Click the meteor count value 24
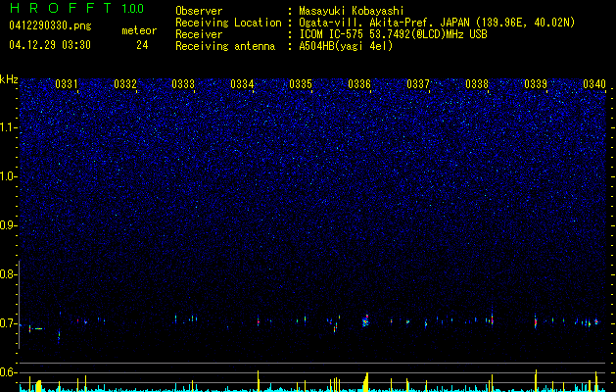 pos(142,45)
